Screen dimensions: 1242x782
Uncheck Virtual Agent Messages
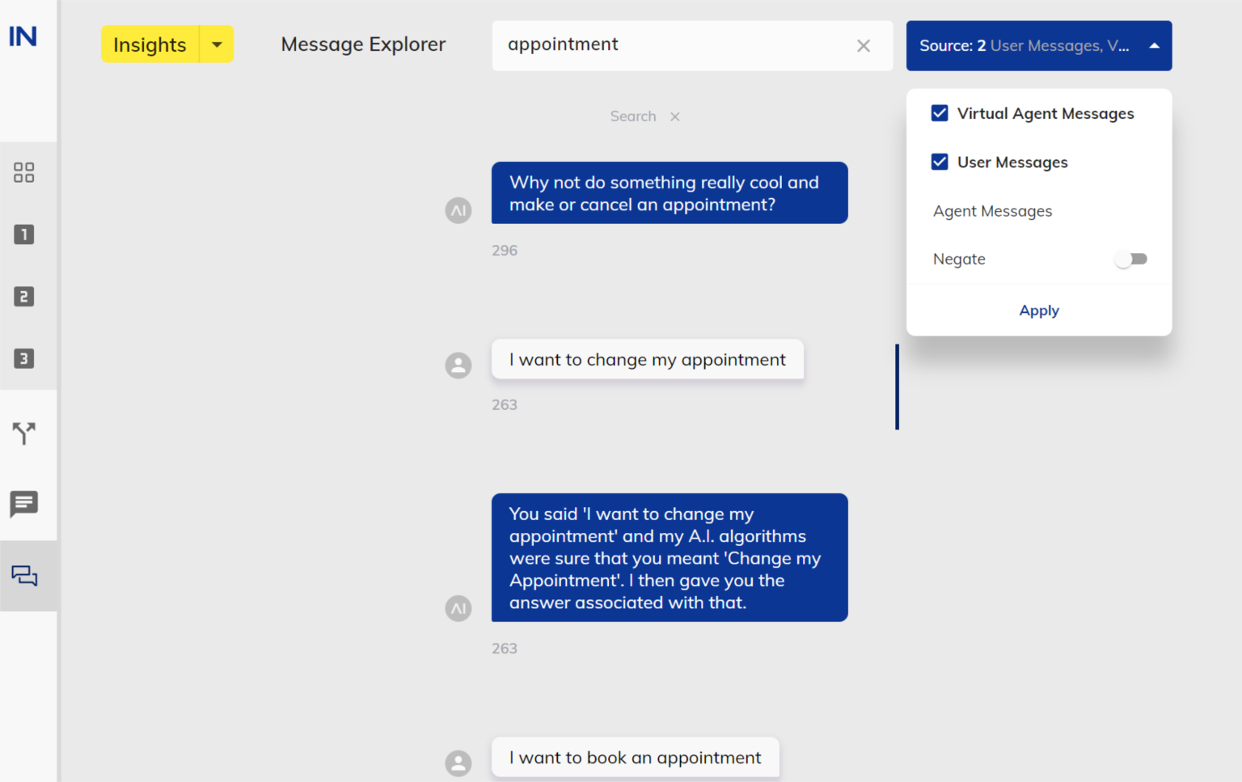coord(940,113)
